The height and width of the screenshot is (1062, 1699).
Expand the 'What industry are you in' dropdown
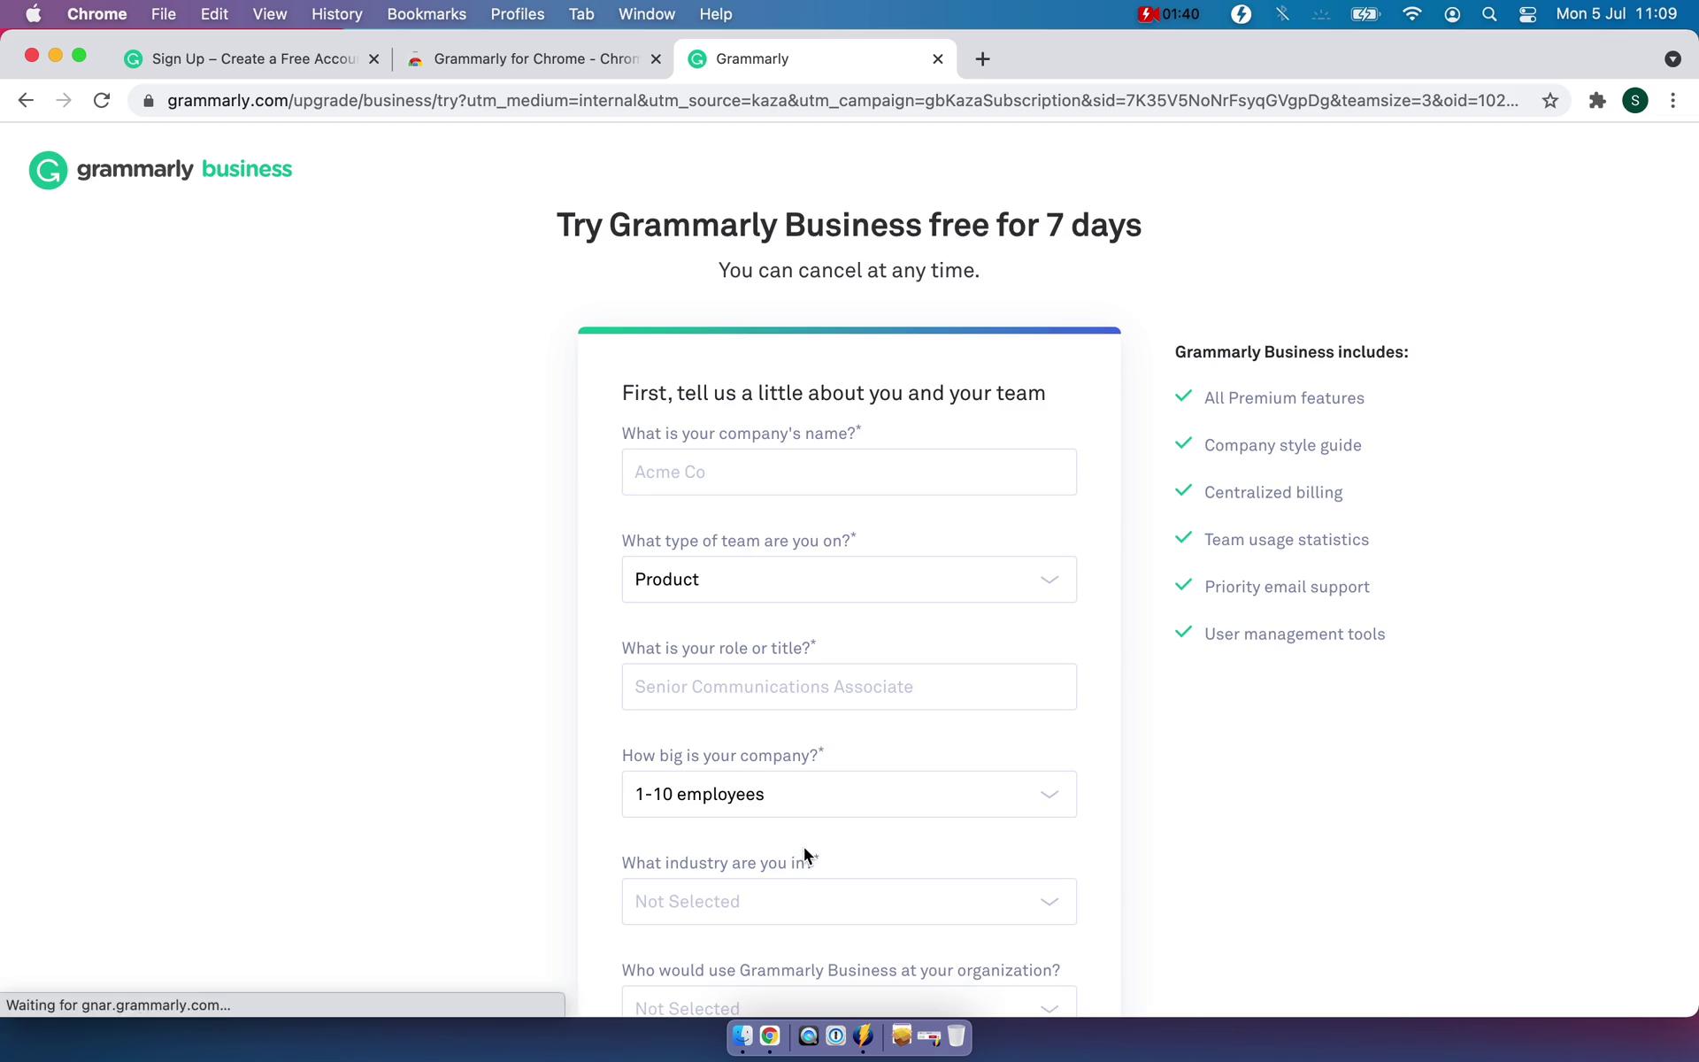click(x=849, y=902)
